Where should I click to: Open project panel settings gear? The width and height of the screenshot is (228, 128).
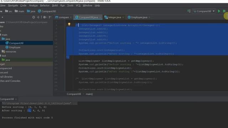pyautogui.click(x=45, y=17)
